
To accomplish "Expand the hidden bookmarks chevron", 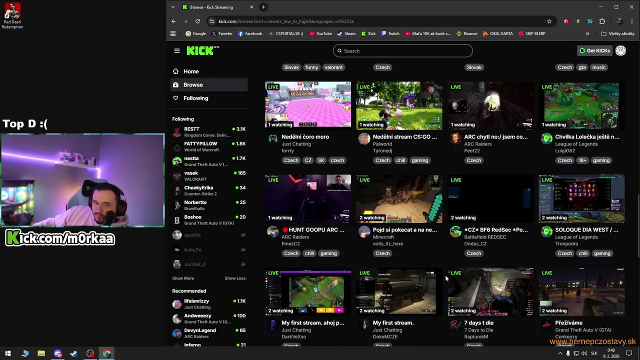I will pos(587,33).
